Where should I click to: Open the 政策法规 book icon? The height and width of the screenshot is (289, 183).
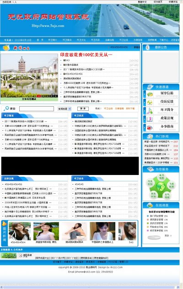point(150,119)
